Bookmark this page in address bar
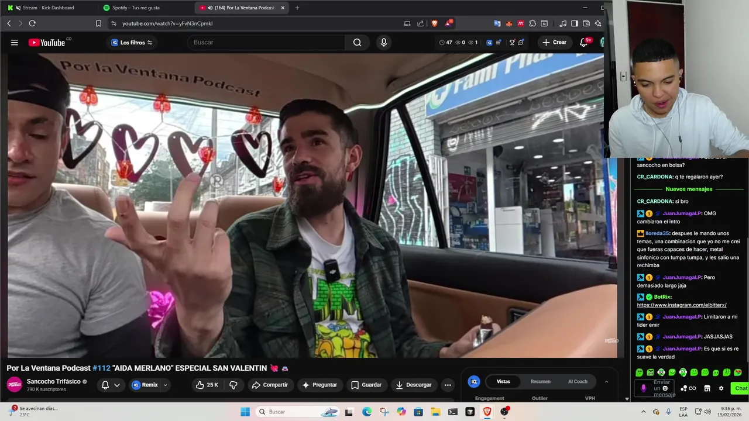 [98, 23]
